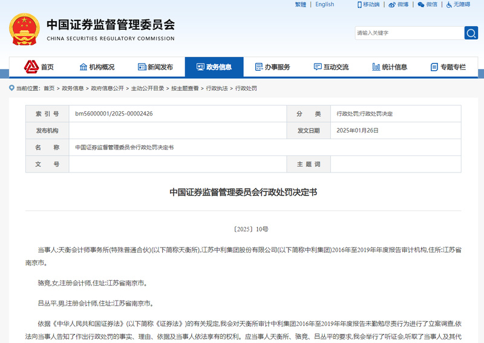
Task: Click the monitor icon beside 政务信息
Action: point(200,67)
